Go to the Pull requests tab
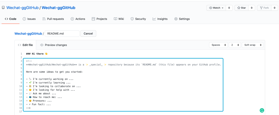Viewport: 279px width, 115px height. tap(53, 19)
